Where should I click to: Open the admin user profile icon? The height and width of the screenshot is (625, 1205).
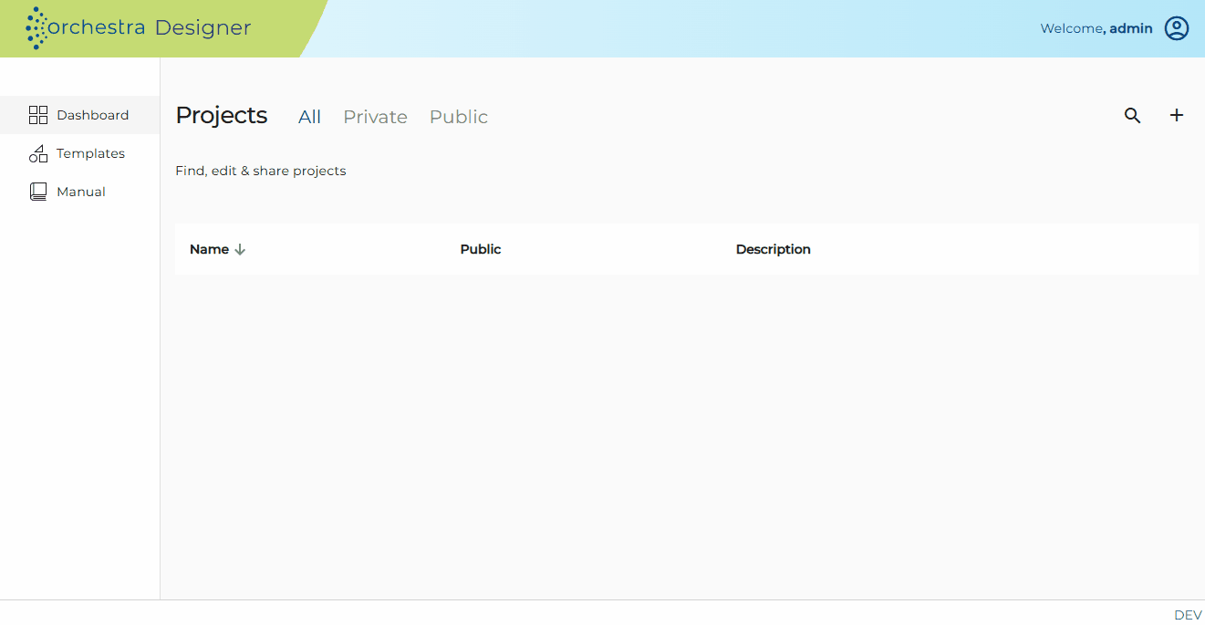coord(1177,28)
